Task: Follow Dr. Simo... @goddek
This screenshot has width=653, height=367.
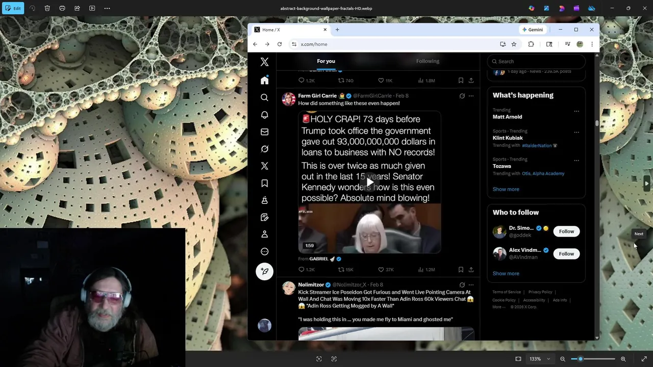Action: [x=566, y=231]
